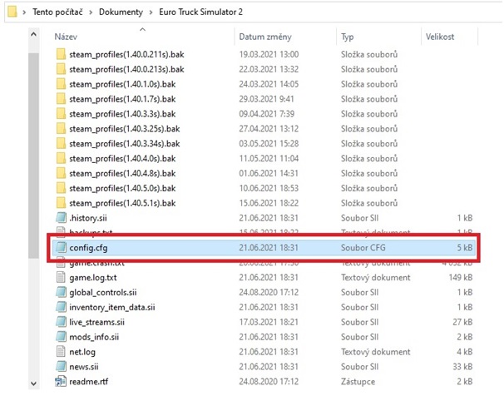
Task: Select the game.log.txt file name
Action: pos(93,278)
